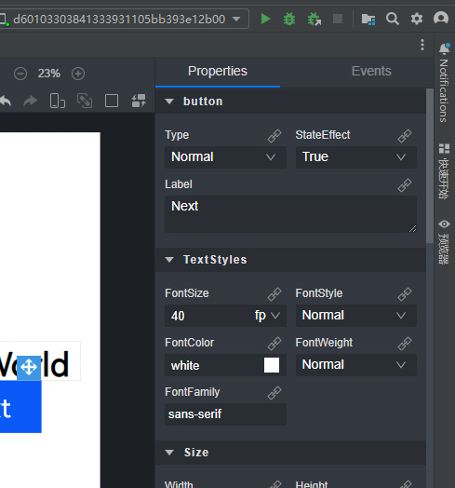Toggle the binding link beside FontSize
The width and height of the screenshot is (455, 488).
click(x=274, y=293)
